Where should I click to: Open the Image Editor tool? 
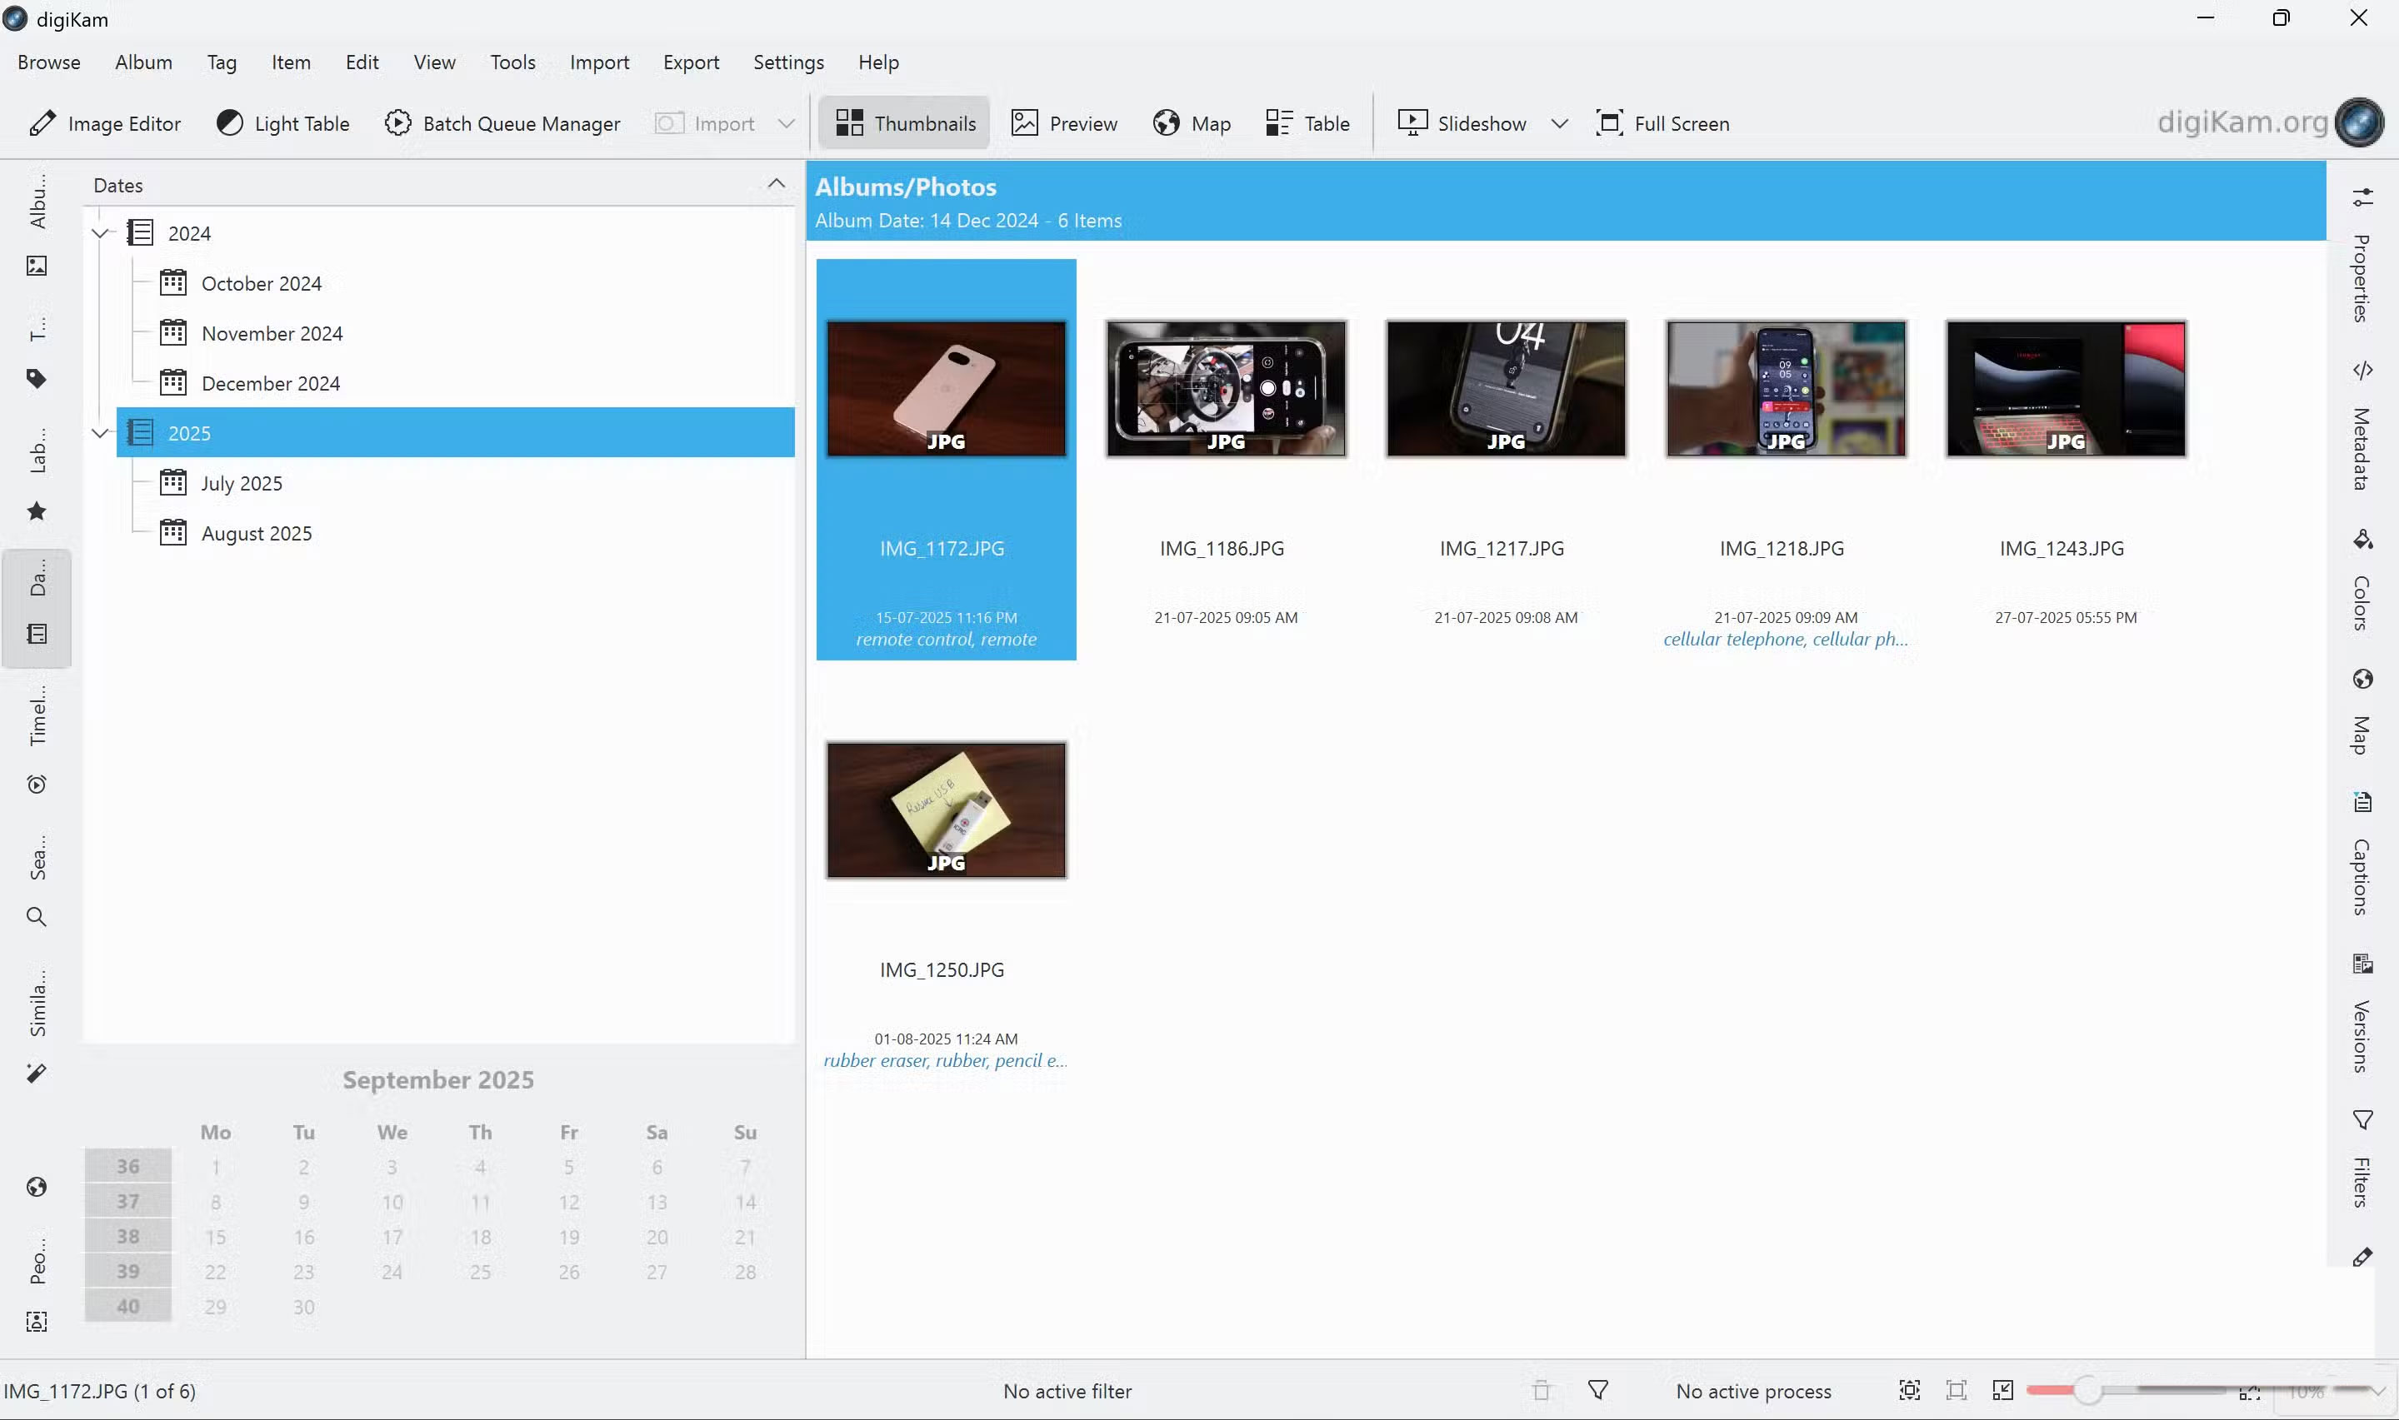pos(104,123)
